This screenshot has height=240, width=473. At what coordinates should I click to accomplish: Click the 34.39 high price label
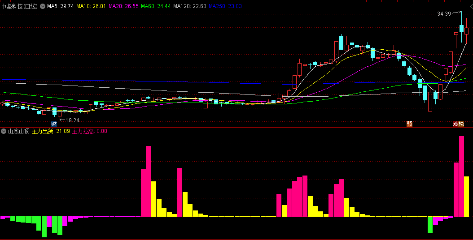pyautogui.click(x=444, y=14)
